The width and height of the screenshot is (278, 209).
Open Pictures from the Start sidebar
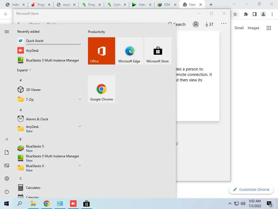(7, 165)
